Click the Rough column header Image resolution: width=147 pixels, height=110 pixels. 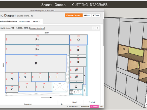[75, 102]
